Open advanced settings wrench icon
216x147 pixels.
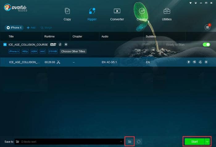(x=194, y=62)
